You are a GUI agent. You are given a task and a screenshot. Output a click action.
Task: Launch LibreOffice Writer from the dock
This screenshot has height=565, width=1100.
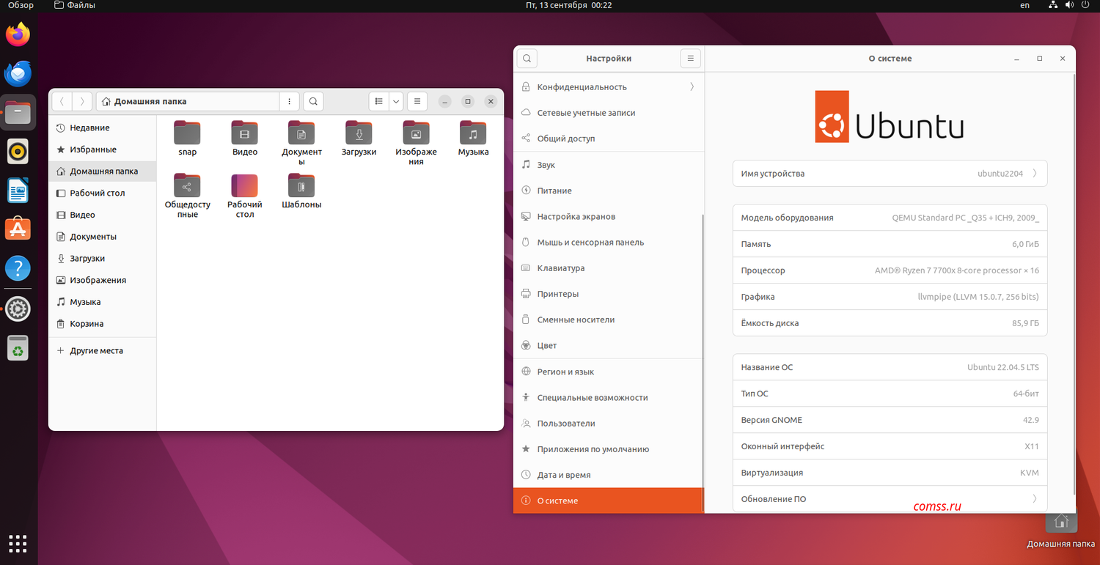pos(18,191)
